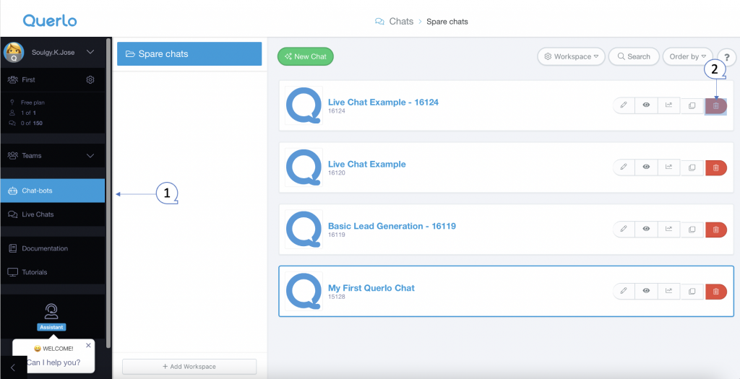Image resolution: width=740 pixels, height=379 pixels.
Task: Duplicate Basic Lead Generation - 16119 chat
Action: click(x=692, y=229)
